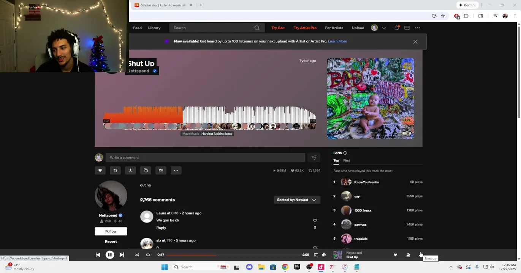This screenshot has width=521, height=273.
Task: Follow Nettspend with the Follow button
Action: 111,231
